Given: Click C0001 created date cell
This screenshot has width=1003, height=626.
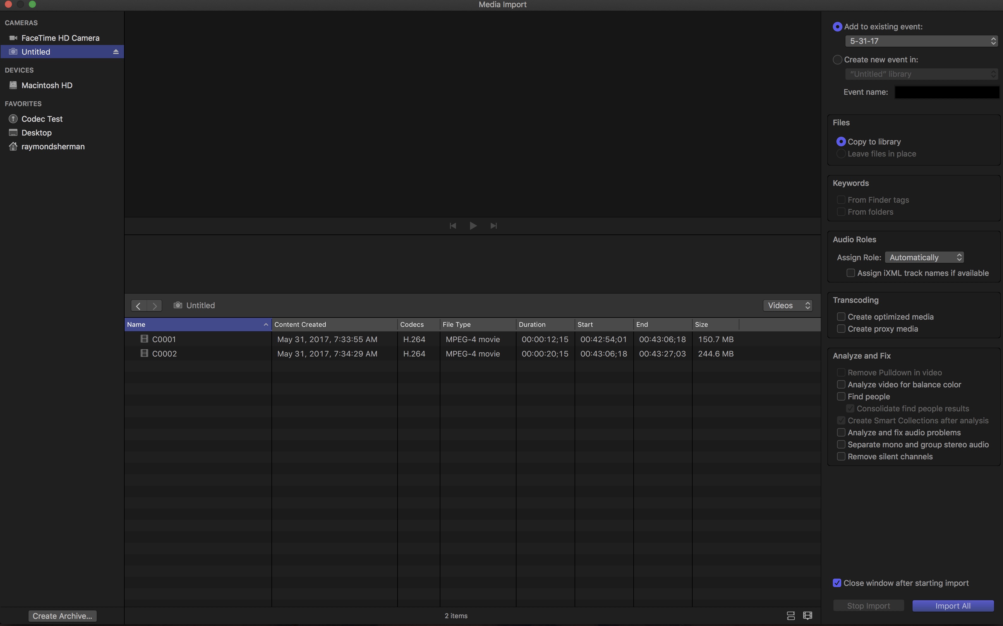Looking at the screenshot, I should [x=327, y=339].
